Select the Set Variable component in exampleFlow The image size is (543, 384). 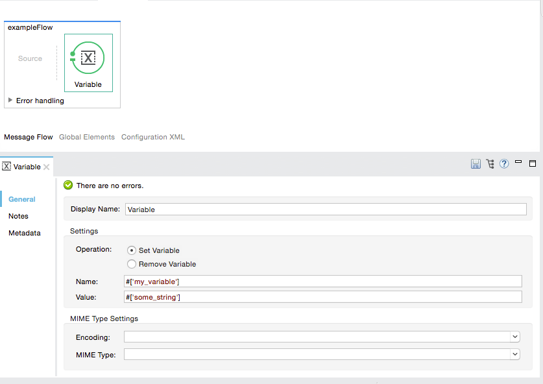click(x=88, y=58)
